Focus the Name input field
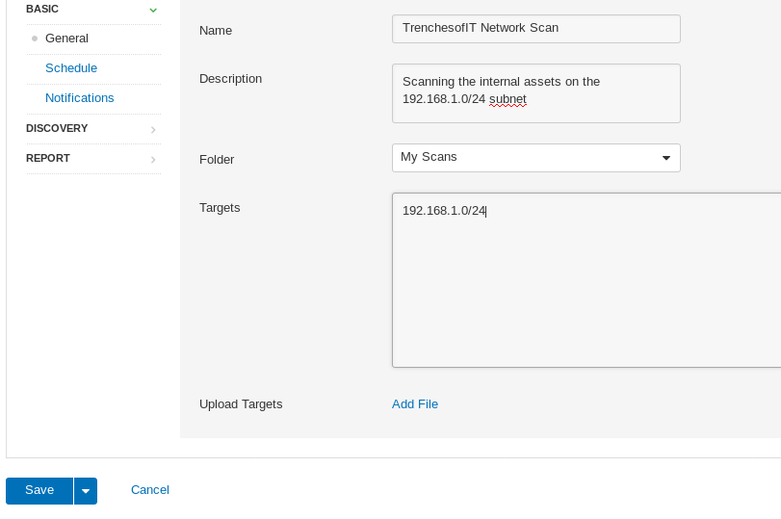Screen dimensions: 781x519 536,29
